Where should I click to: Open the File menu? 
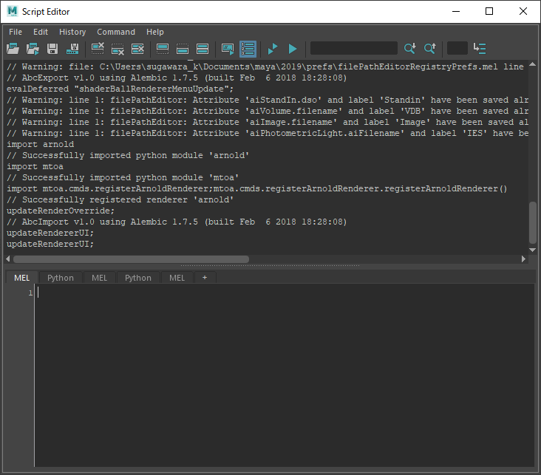click(x=16, y=32)
